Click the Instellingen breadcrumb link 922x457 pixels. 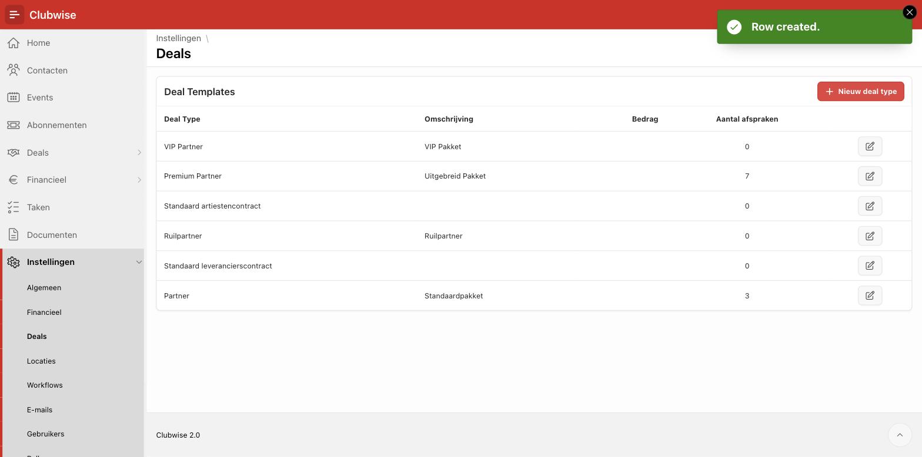coord(178,38)
